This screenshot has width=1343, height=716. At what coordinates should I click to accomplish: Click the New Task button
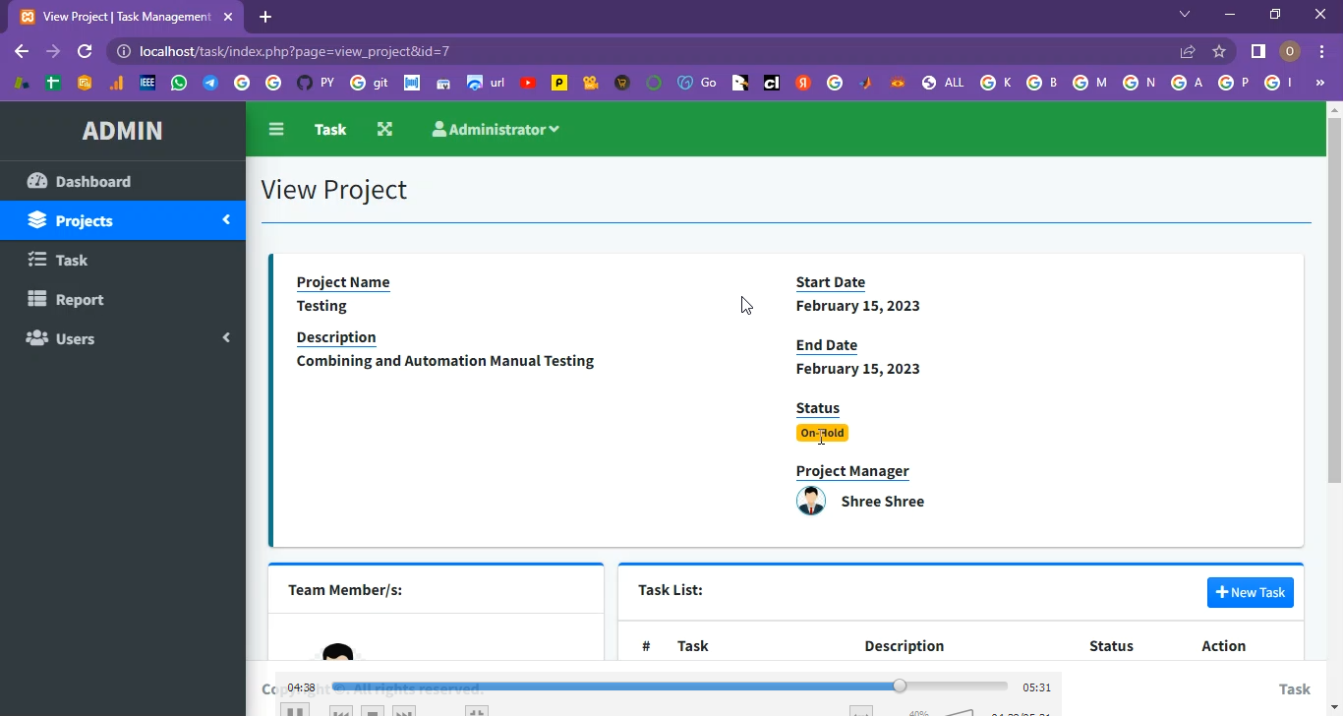(x=1250, y=592)
